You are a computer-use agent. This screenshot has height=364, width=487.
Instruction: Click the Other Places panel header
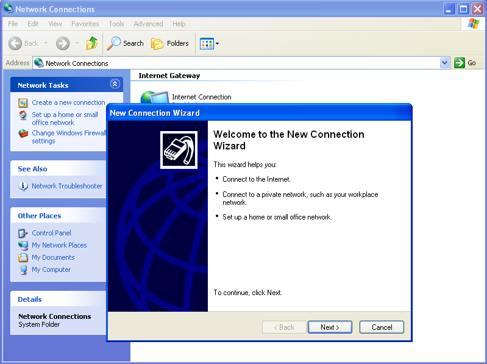point(59,216)
